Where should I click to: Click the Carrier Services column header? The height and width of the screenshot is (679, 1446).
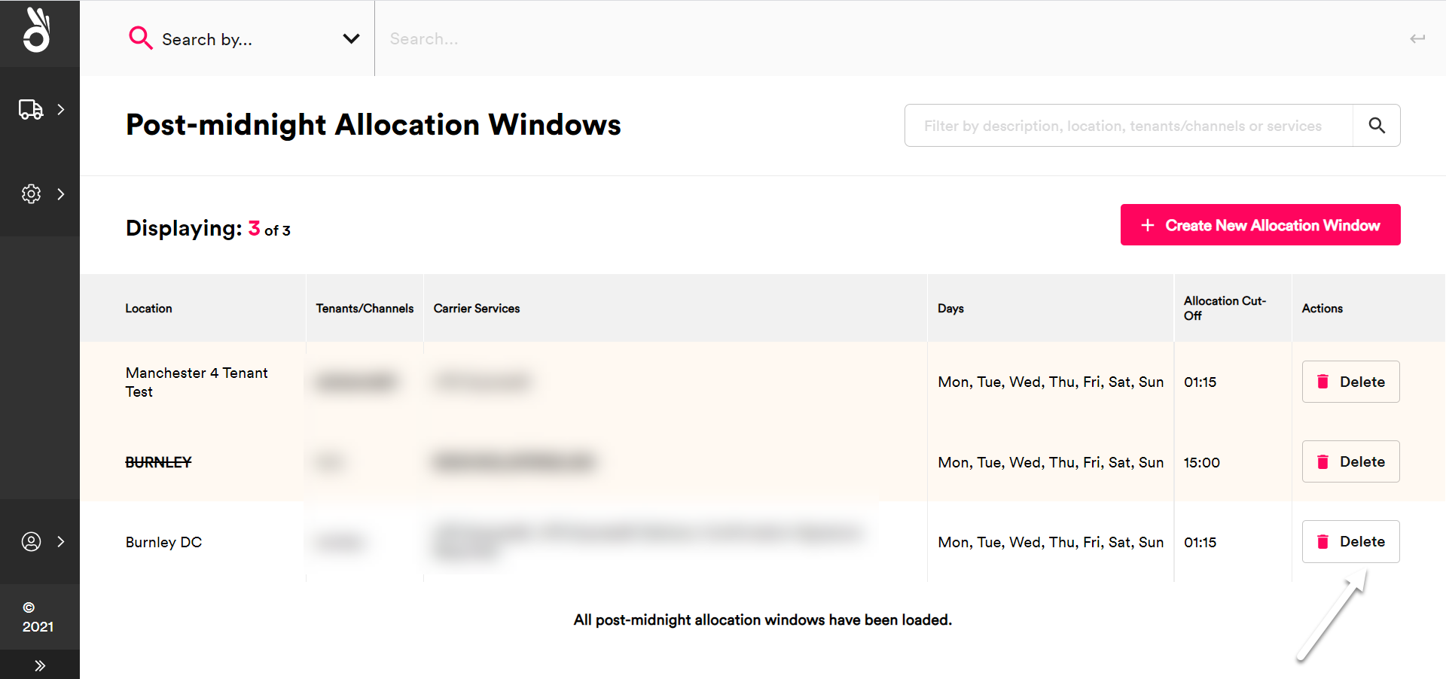[477, 309]
